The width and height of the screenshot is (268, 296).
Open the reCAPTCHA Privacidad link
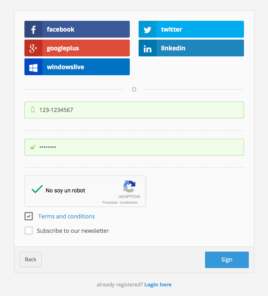coord(109,202)
